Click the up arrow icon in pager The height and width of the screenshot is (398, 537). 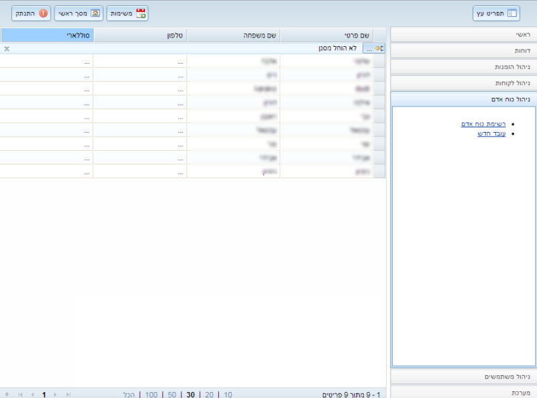tap(7, 394)
